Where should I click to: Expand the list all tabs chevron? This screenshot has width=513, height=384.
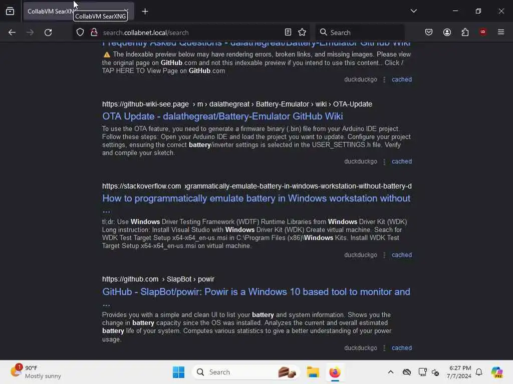point(413,11)
